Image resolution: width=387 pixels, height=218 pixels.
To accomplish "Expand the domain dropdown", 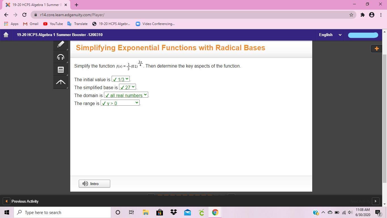I will click(x=126, y=95).
